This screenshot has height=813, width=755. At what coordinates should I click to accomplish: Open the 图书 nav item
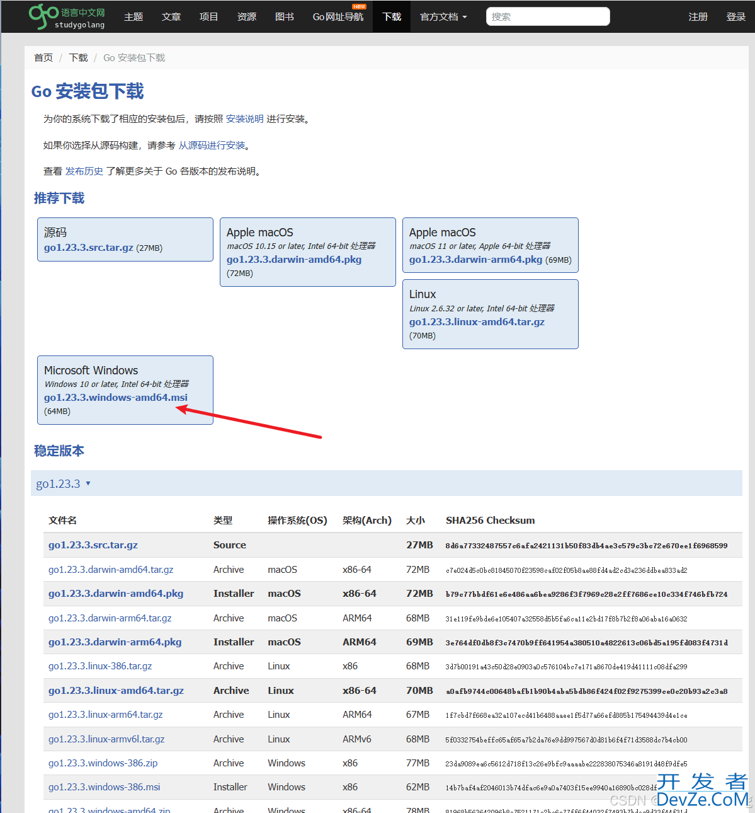click(285, 16)
